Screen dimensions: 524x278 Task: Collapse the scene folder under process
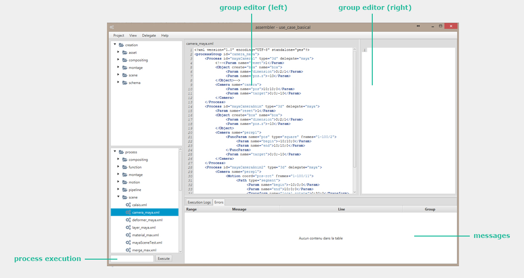coord(118,197)
